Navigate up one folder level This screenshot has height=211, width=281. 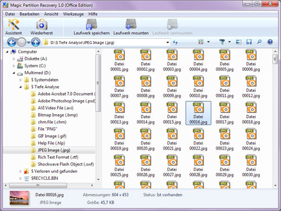click(35, 42)
